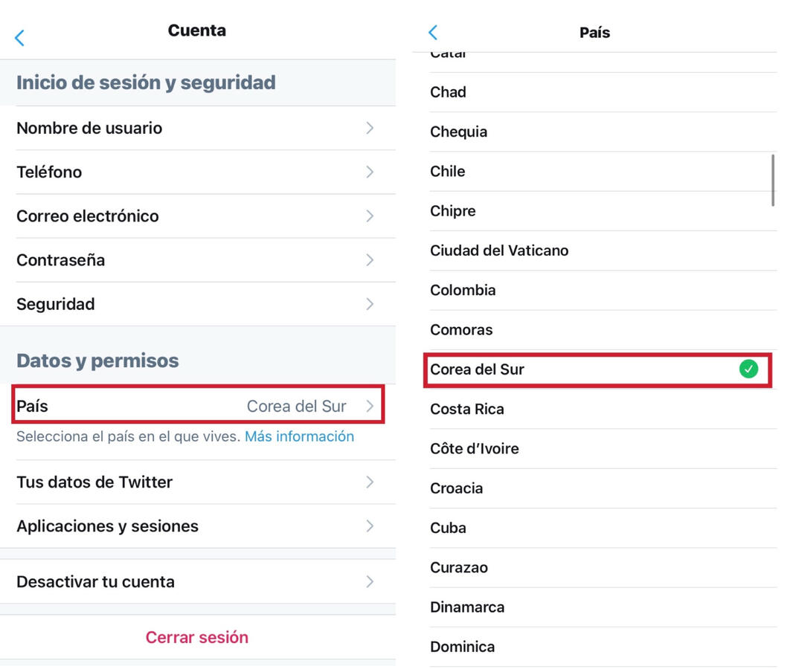The image size is (793, 669).
Task: Tap chevron next to Aplicaciones y sesiones
Action: click(x=370, y=526)
